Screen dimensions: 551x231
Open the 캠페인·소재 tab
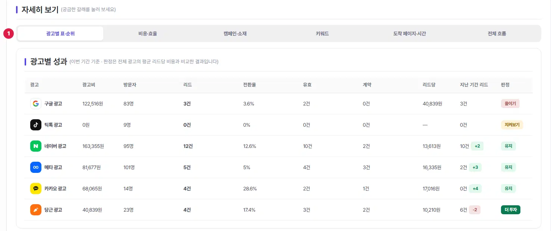tap(235, 34)
